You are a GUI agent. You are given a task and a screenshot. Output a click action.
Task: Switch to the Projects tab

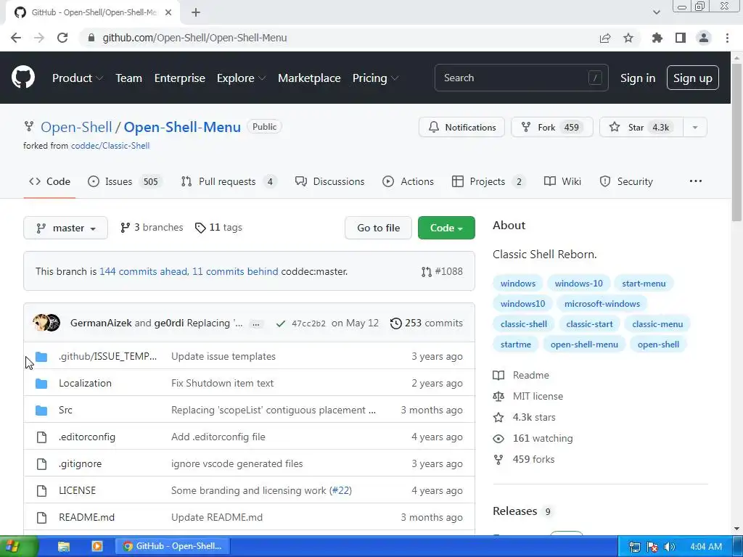(488, 181)
